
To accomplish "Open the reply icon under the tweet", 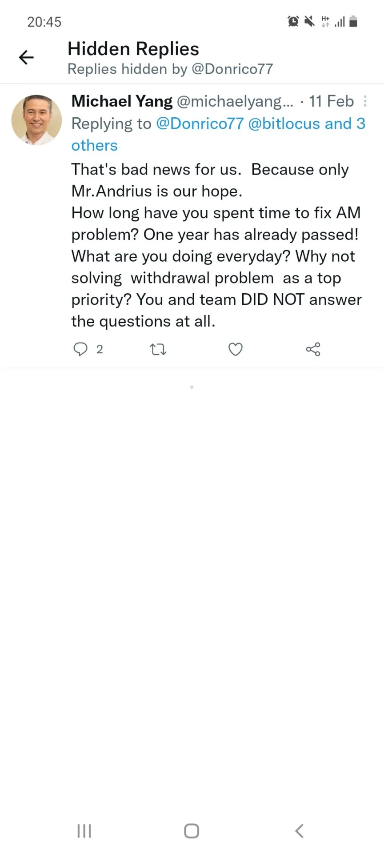I will coord(80,349).
